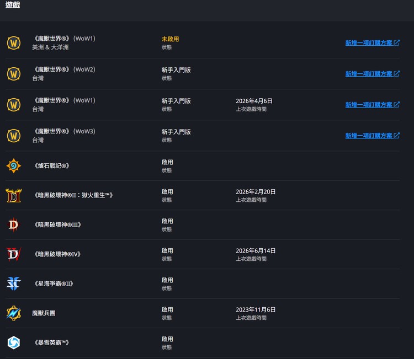The height and width of the screenshot is (359, 414).
Task: Click the 《暗黑破壞神®IV》 game title
Action: [x=57, y=254]
